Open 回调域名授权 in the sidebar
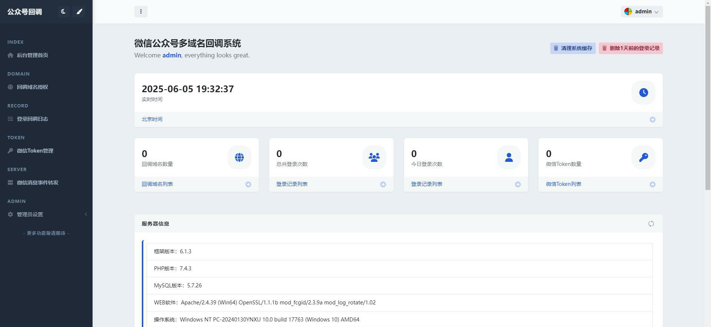711x327 pixels. click(32, 87)
